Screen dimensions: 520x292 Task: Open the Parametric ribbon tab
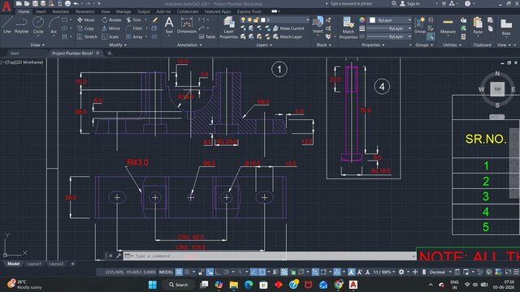coord(84,11)
